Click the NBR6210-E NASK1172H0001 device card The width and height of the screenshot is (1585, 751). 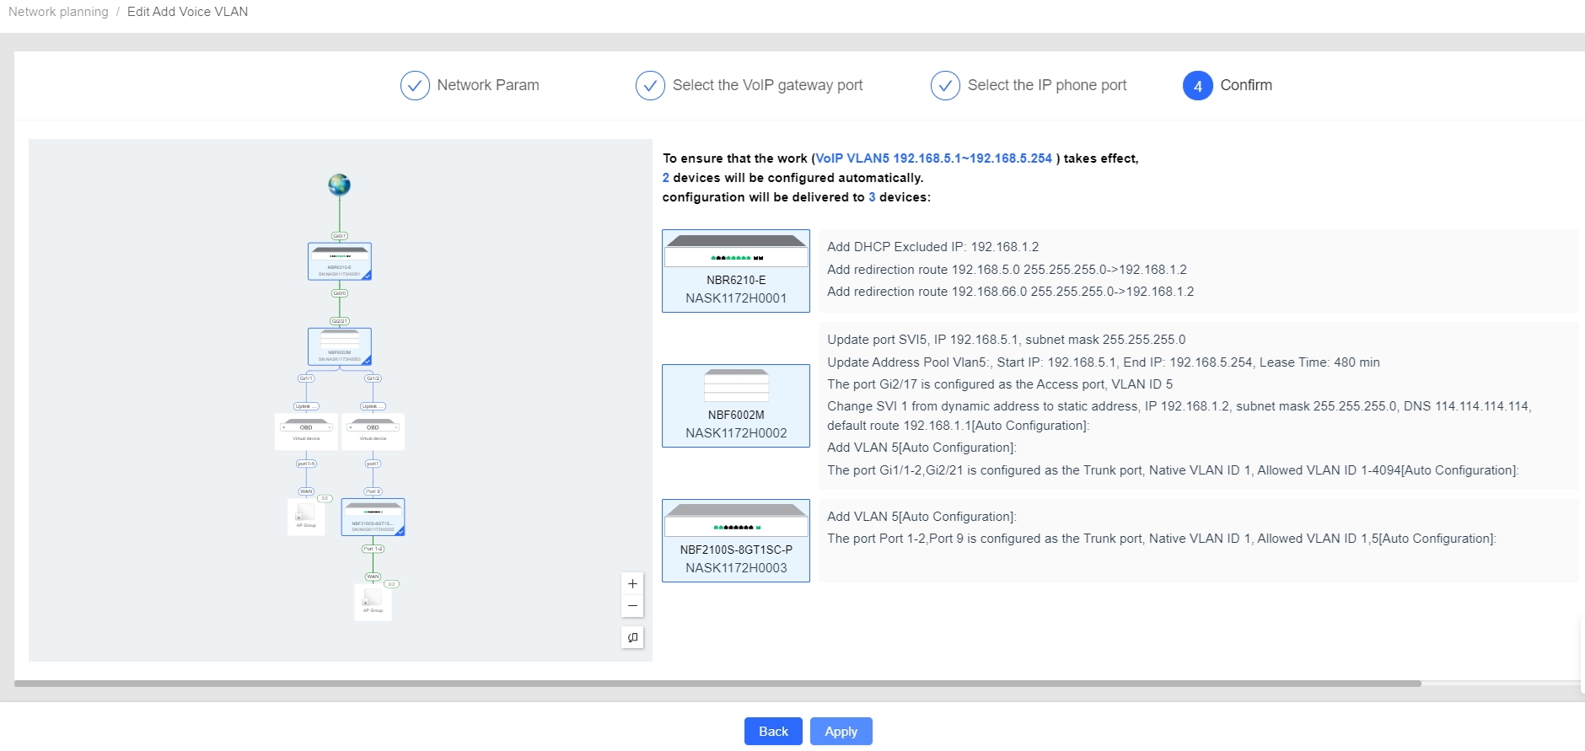(736, 271)
